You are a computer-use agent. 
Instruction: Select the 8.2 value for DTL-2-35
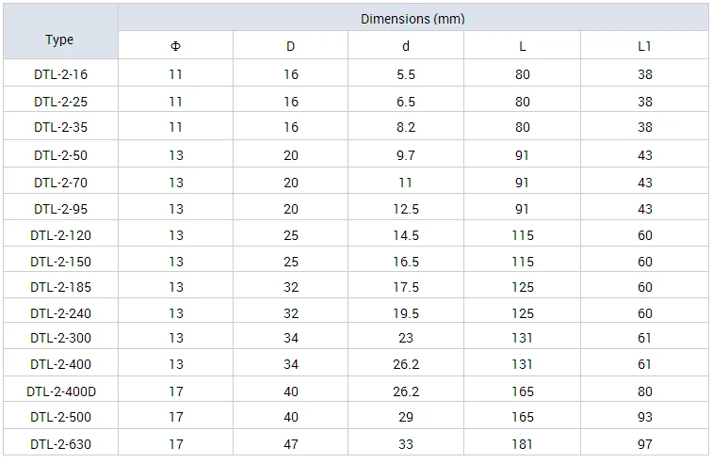pyautogui.click(x=406, y=128)
